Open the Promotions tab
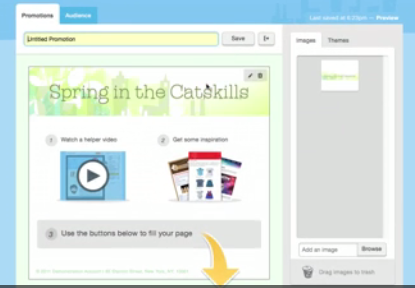Viewport: 415px width, 288px height. (x=37, y=15)
